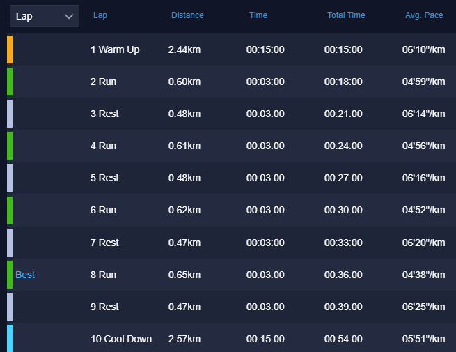Select the 3 Rest lap name
The height and width of the screenshot is (352, 456).
[x=104, y=114]
